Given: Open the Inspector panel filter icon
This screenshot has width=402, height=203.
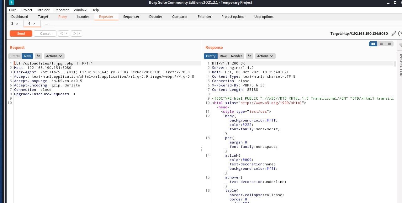Looking at the screenshot, I should pyautogui.click(x=400, y=45).
